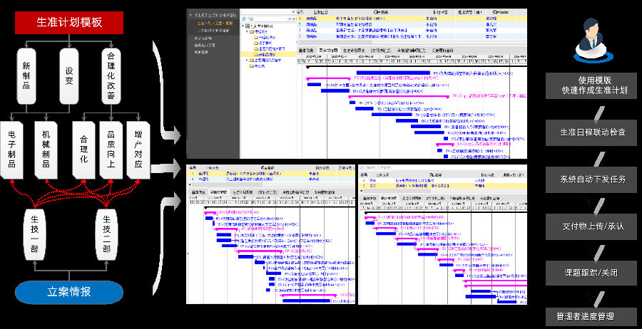Click the red 生准计划模板 box
Image resolution: width=642 pixels, height=329 pixels.
point(69,23)
